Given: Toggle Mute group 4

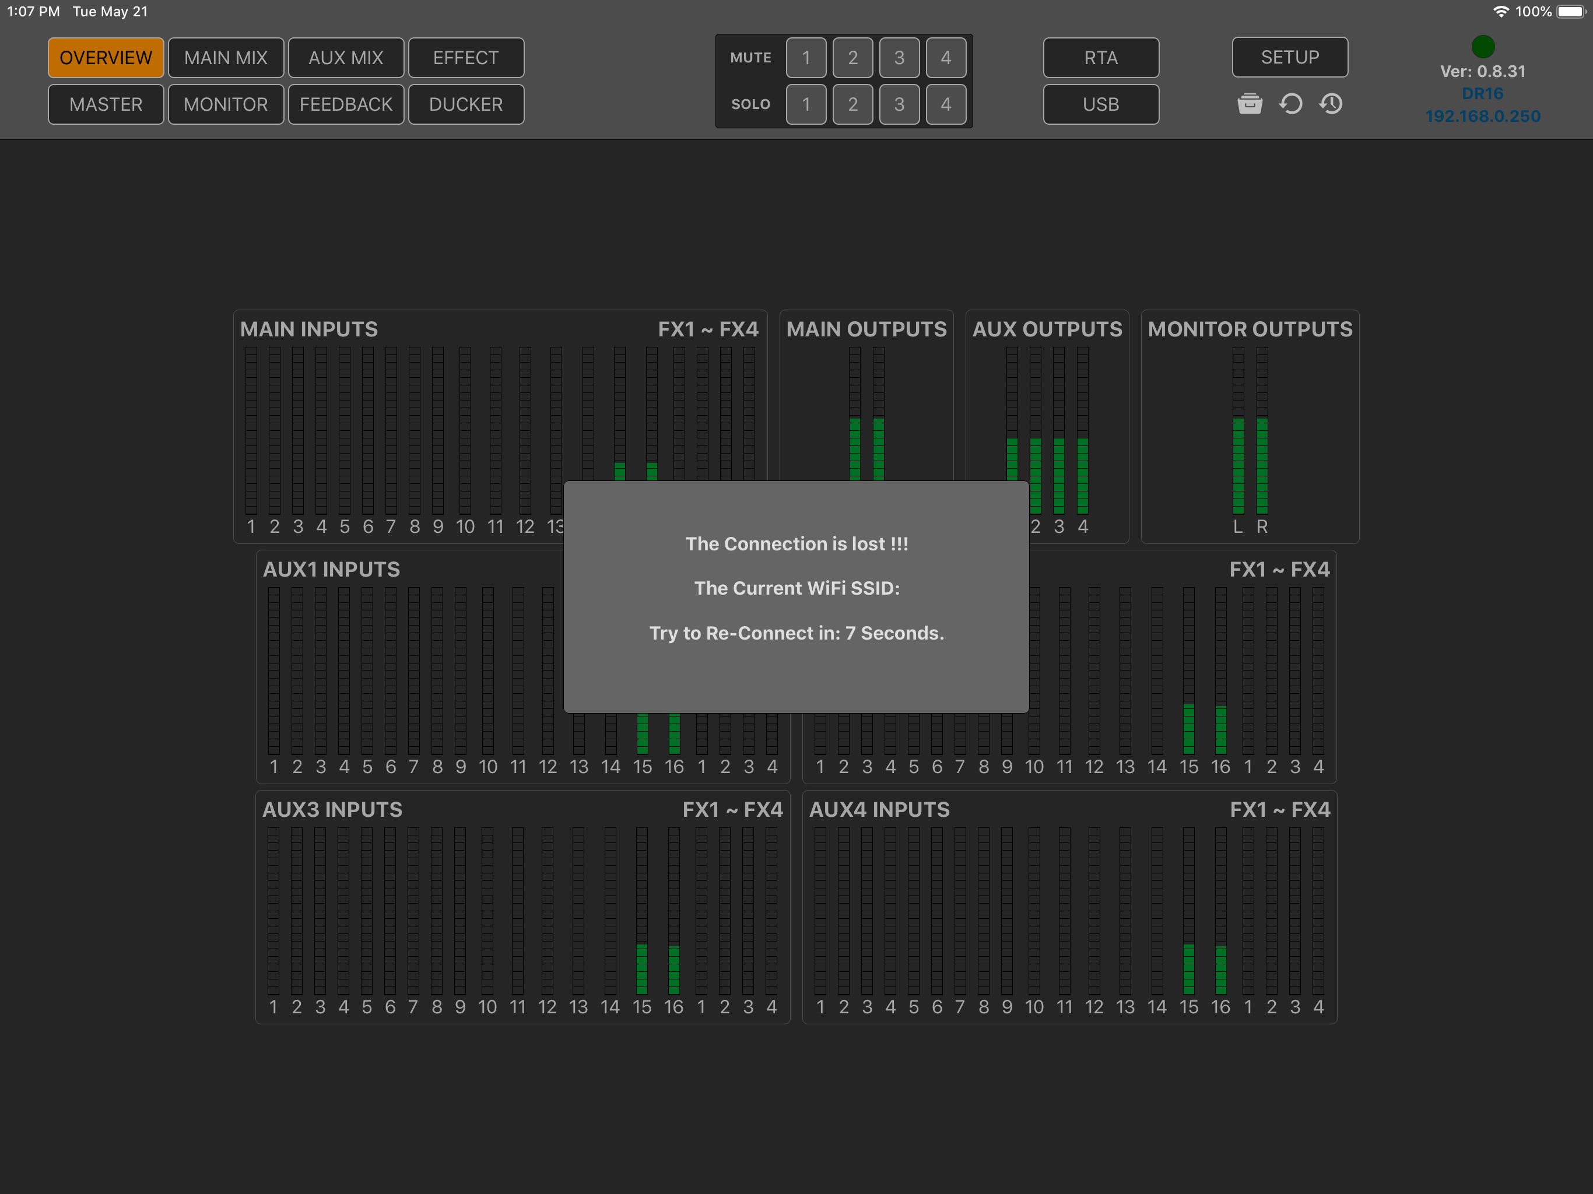Looking at the screenshot, I should pyautogui.click(x=946, y=58).
